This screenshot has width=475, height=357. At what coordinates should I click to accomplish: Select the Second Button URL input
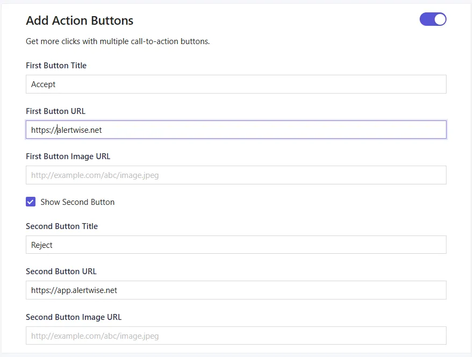[x=236, y=290]
